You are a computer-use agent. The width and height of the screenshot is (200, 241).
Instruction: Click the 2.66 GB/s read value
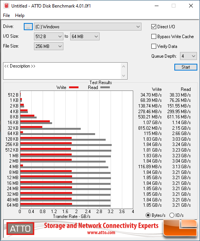tap(182, 134)
